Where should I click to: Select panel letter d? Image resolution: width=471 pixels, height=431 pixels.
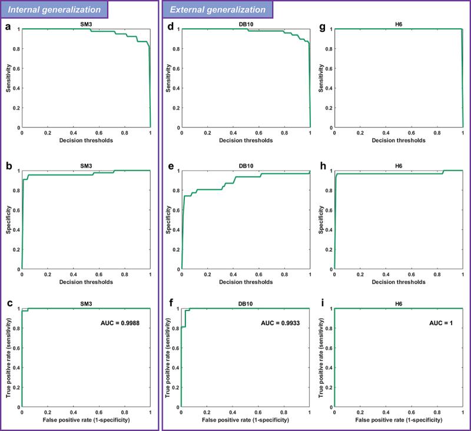(170, 26)
